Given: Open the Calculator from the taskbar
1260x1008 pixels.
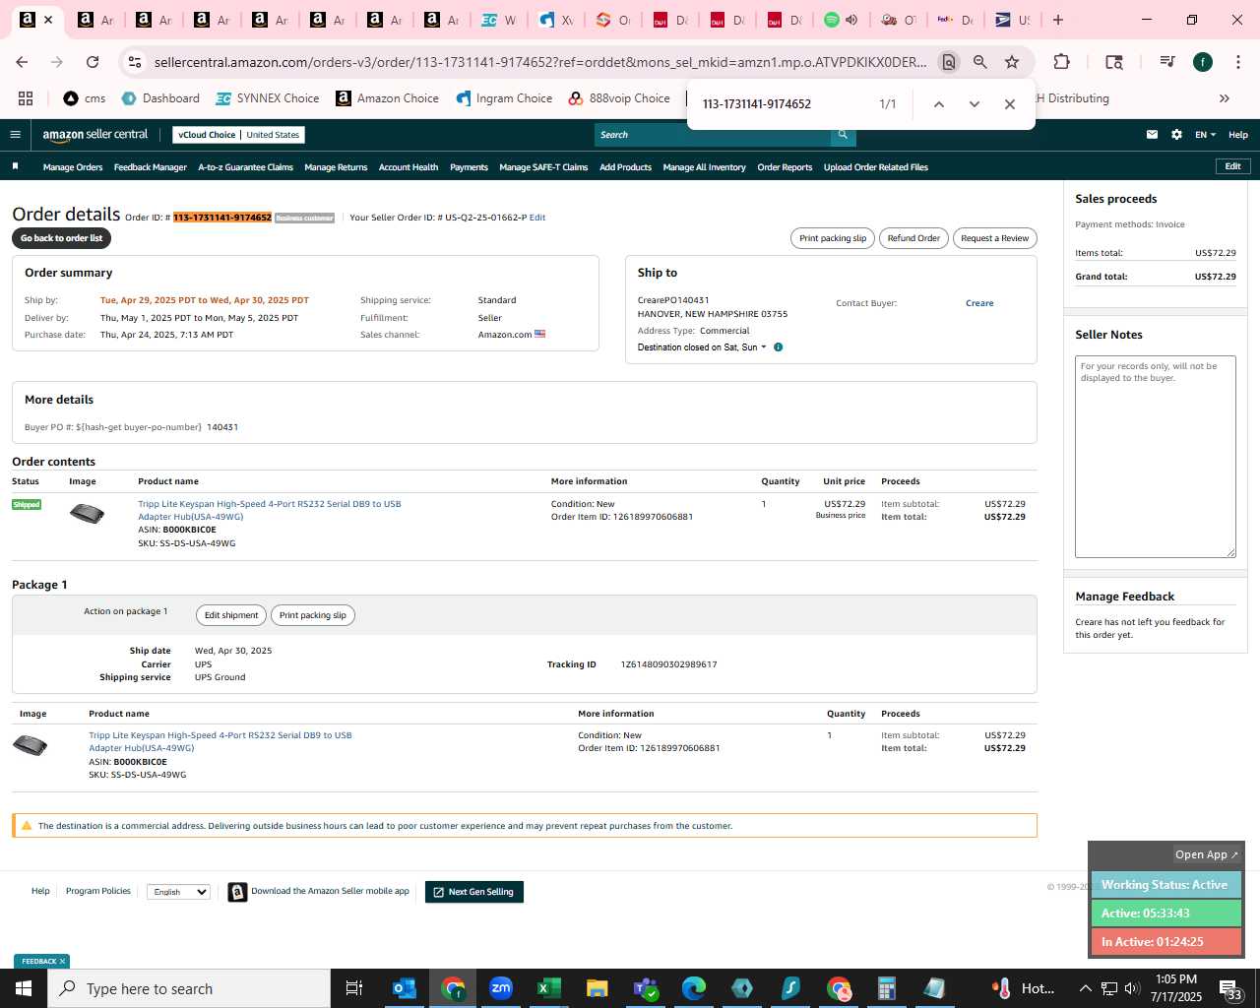Looking at the screenshot, I should (x=887, y=988).
